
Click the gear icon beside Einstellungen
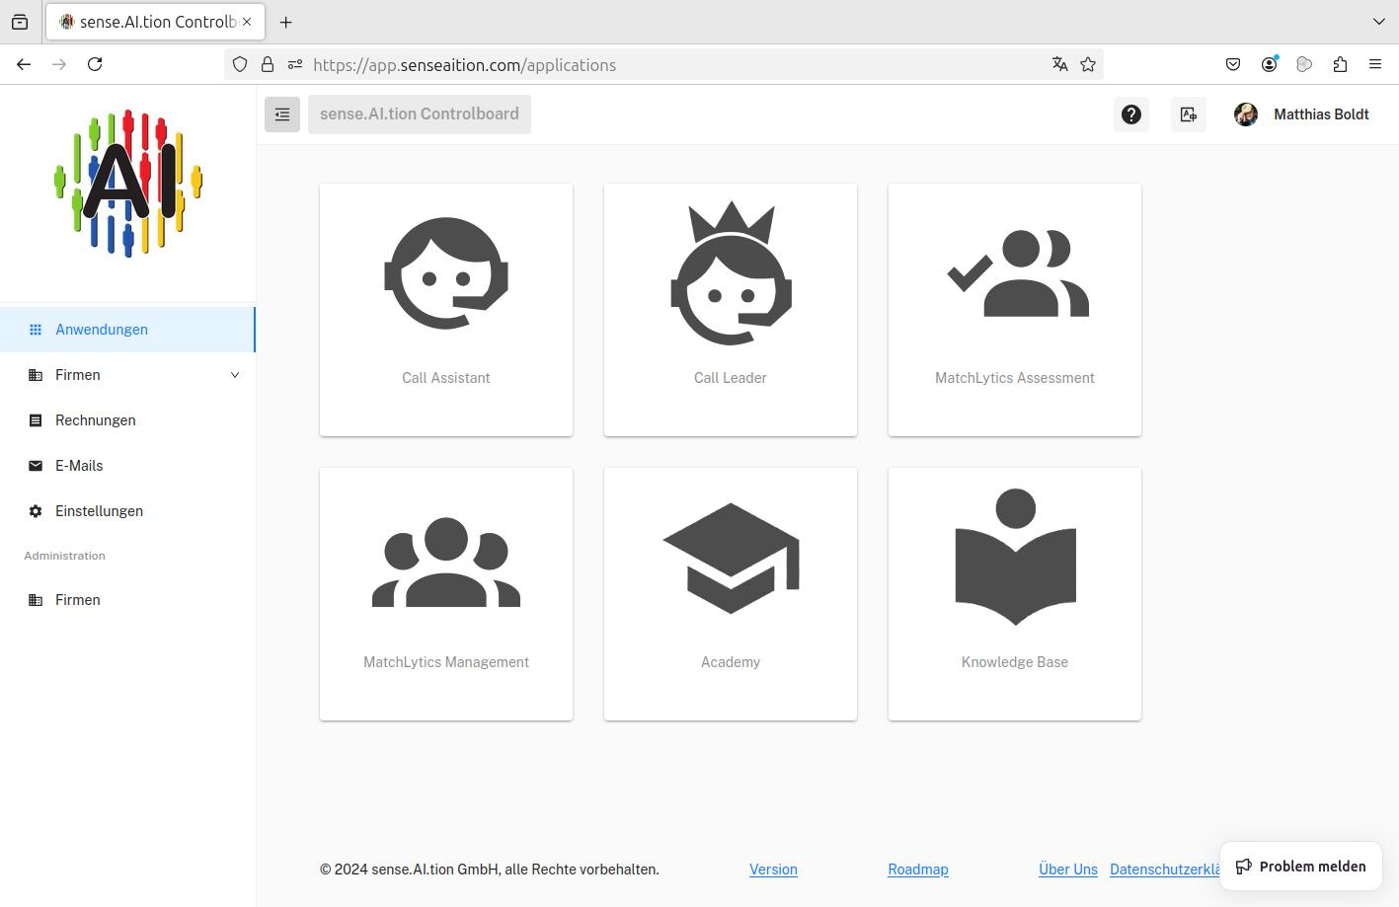pos(36,511)
